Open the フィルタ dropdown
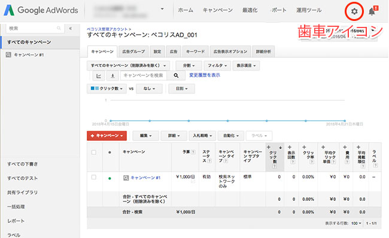 coord(217,66)
